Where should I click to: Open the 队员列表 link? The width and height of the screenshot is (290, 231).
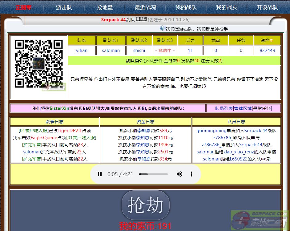pos(224,108)
